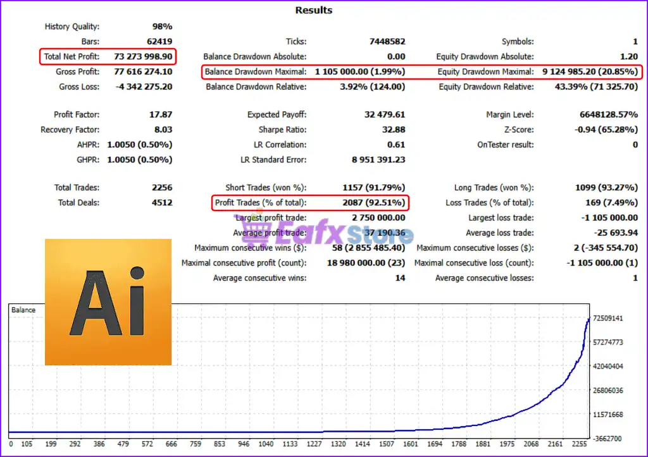Click the Balance label on the chart

(23, 310)
